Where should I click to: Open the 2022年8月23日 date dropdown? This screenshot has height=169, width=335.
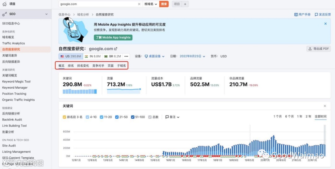pos(192,57)
